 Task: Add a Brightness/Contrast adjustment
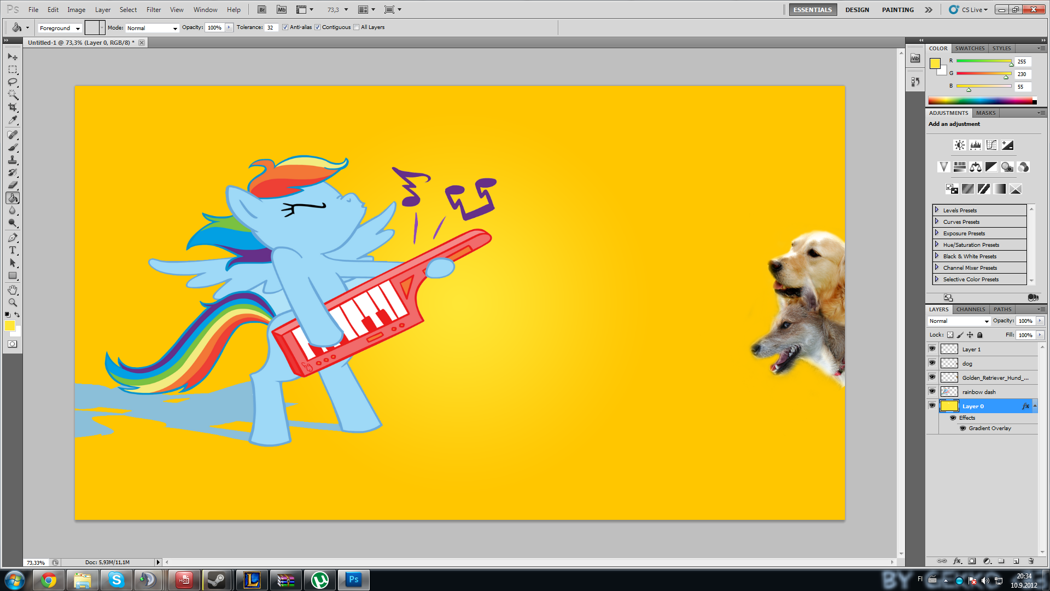(x=960, y=145)
